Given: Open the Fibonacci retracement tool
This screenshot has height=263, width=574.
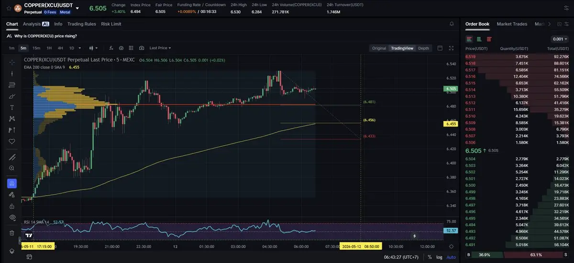Looking at the screenshot, I should pyautogui.click(x=12, y=85).
